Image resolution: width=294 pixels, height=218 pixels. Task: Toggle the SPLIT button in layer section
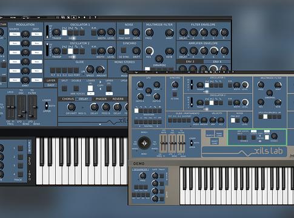coord(64,88)
